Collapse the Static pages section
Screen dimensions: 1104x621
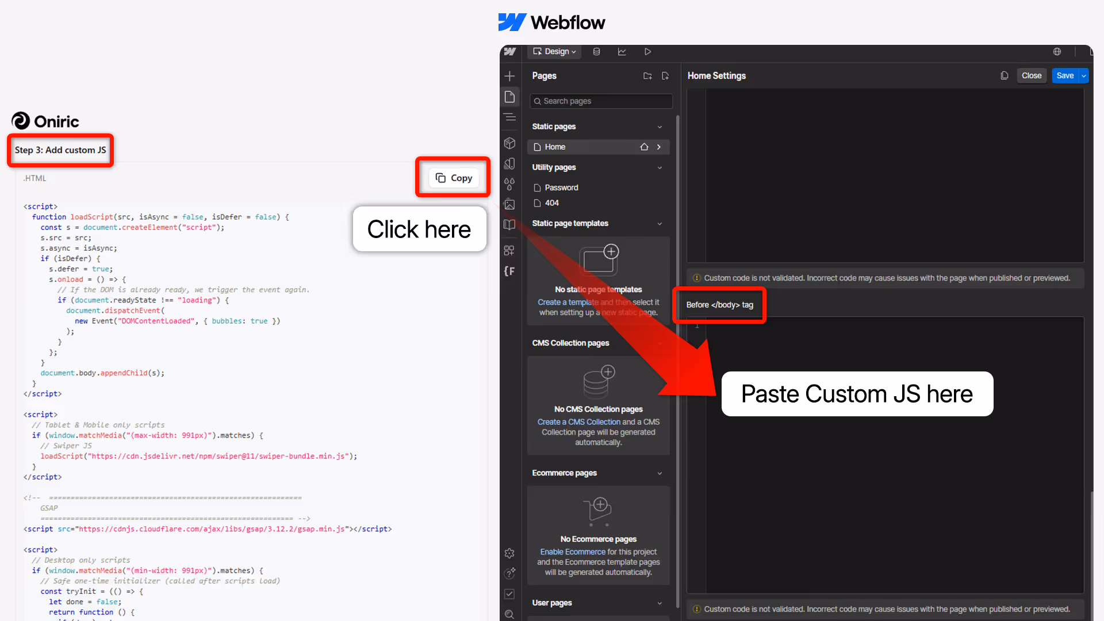pos(660,126)
